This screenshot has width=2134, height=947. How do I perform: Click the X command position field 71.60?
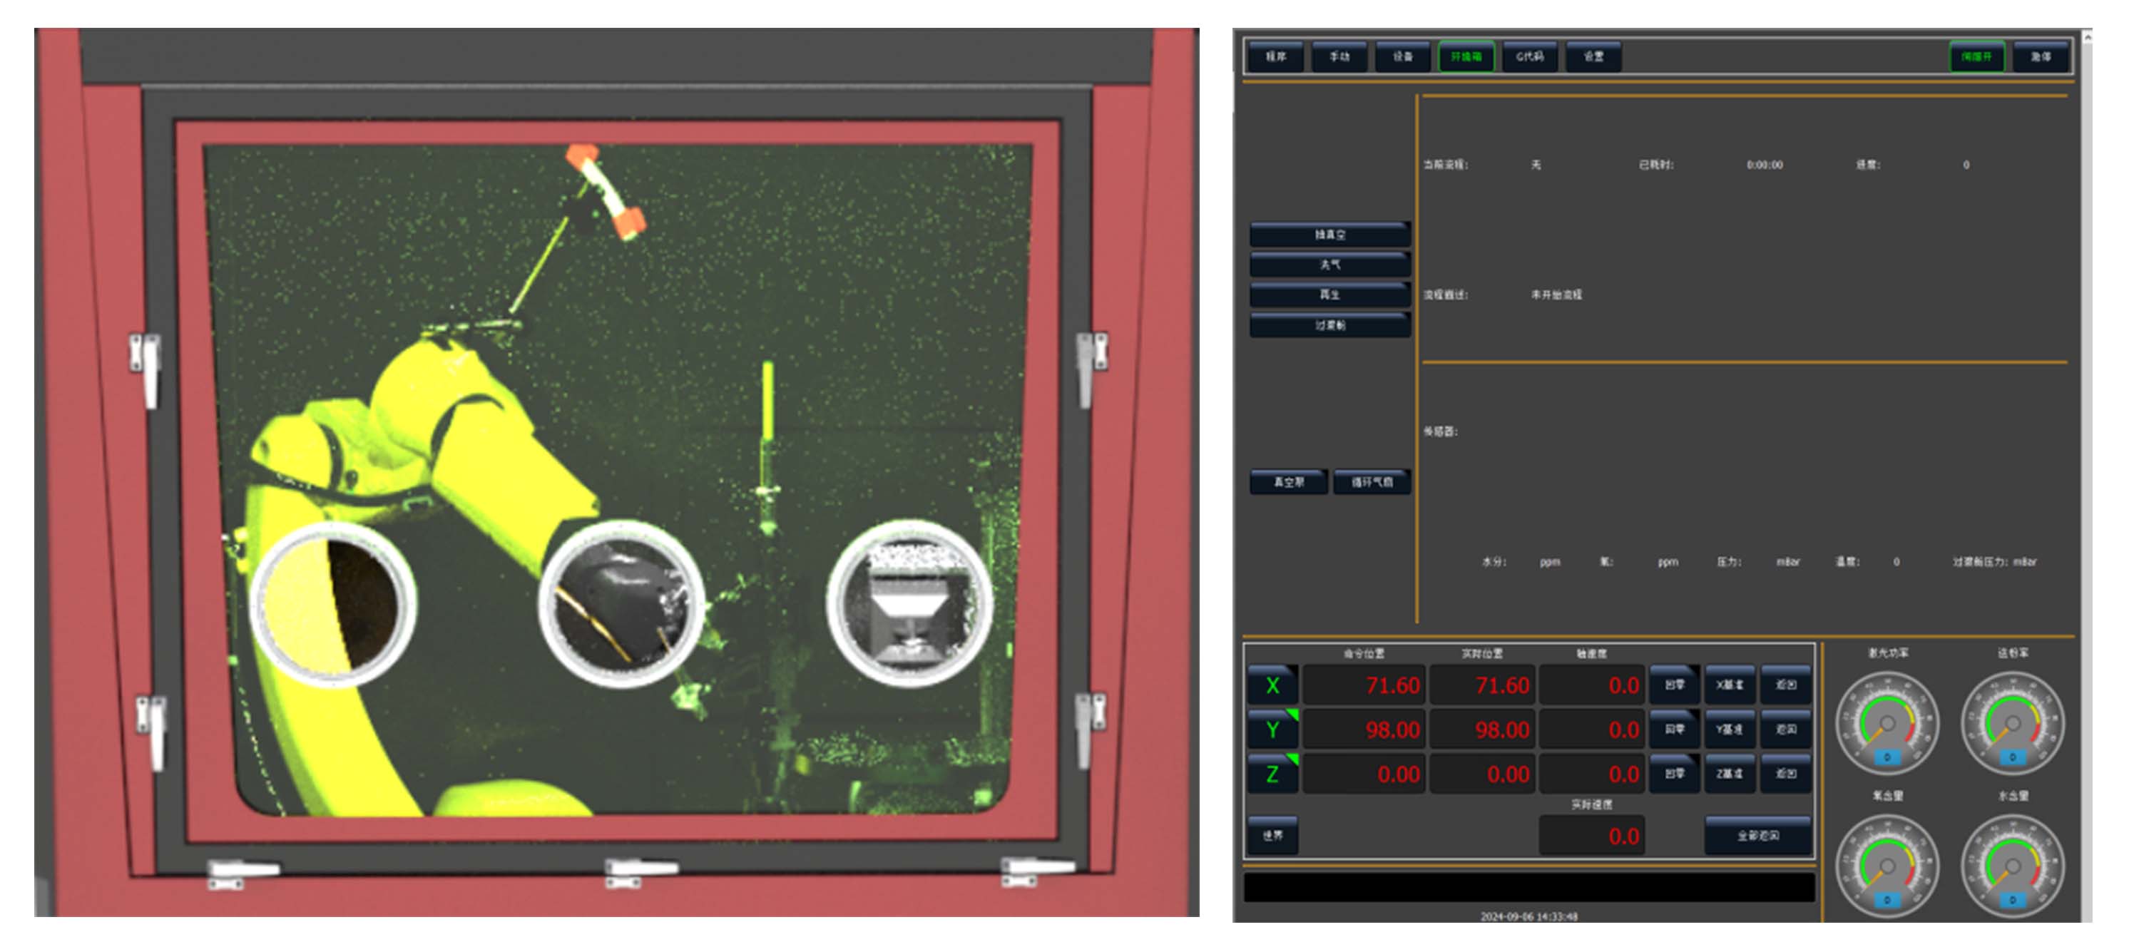[1364, 685]
